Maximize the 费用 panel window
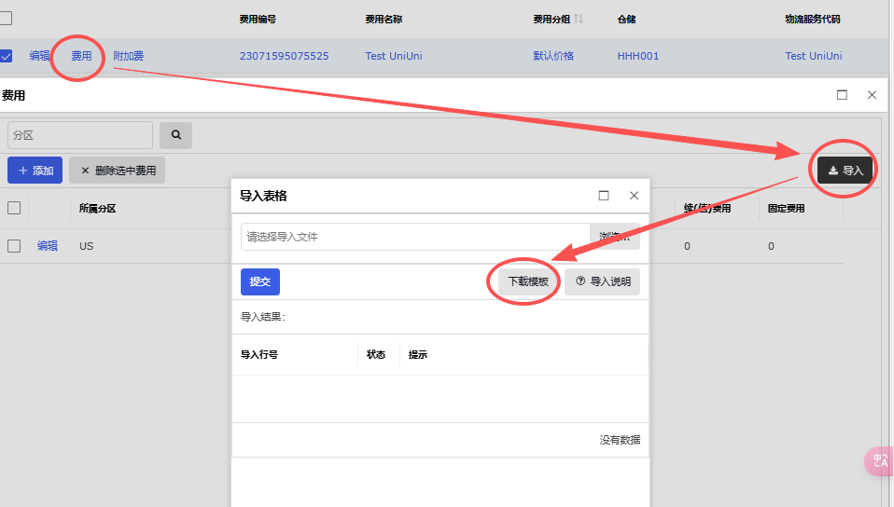The image size is (894, 507). (842, 95)
